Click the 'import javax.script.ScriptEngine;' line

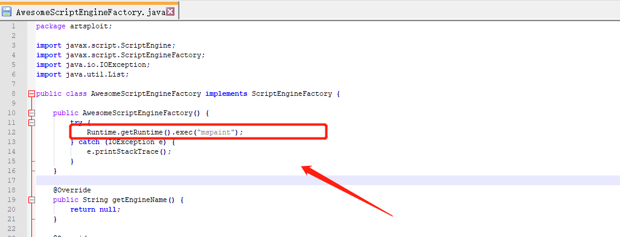pos(106,45)
